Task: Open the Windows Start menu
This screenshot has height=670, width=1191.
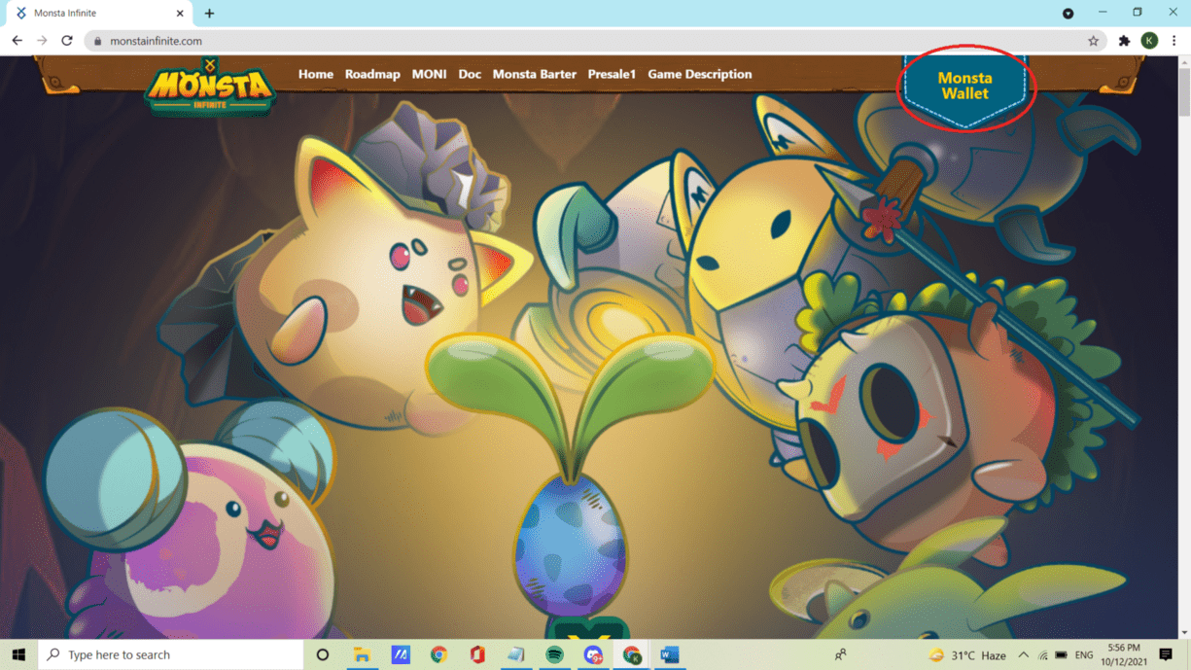Action: pyautogui.click(x=18, y=654)
